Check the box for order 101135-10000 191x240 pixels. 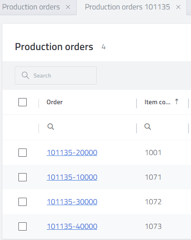[23, 177]
